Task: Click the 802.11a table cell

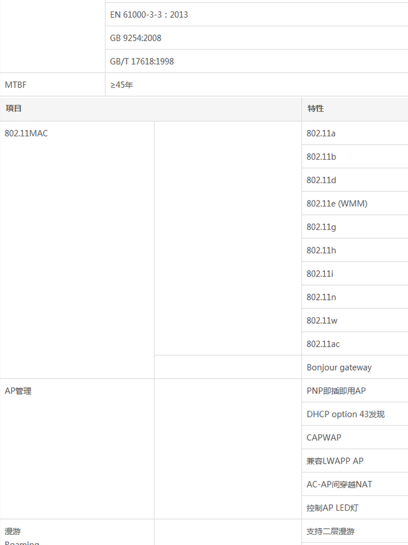Action: click(355, 133)
